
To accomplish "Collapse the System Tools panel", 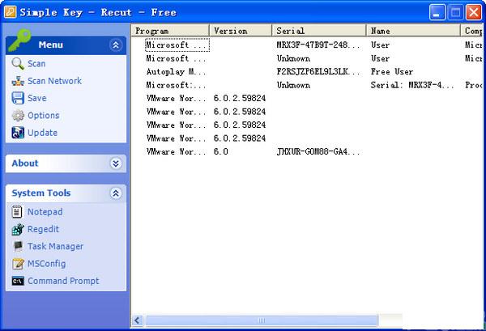I will click(115, 193).
